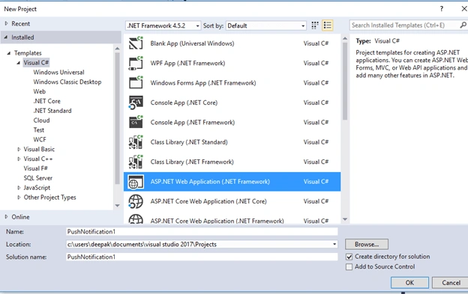Click the category tree scroll down arrow
Screen dimensions: 468x294
click(x=117, y=205)
